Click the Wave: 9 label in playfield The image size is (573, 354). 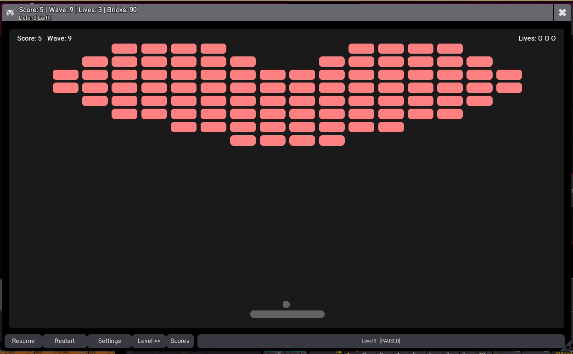tap(59, 39)
